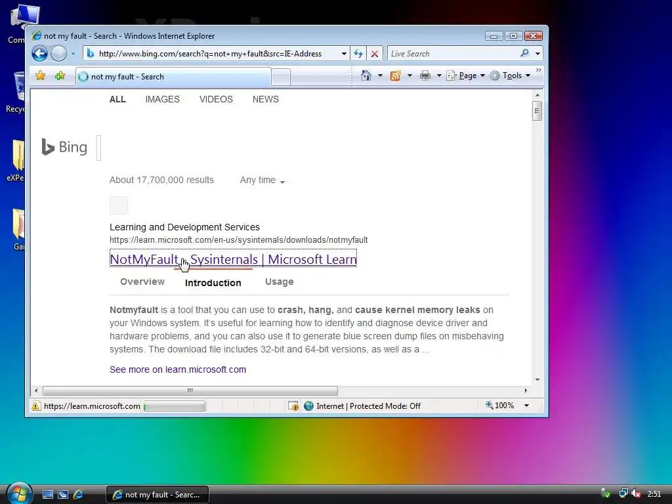
Task: Click 'See more on learn.microsoft.com' link
Action: 178,369
